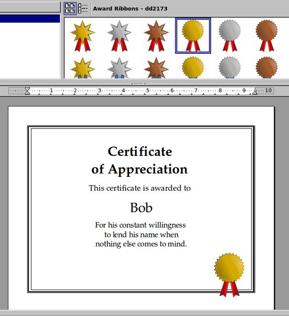Click the gallery panel hide/show divider handle
289x316 pixels.
138,84
